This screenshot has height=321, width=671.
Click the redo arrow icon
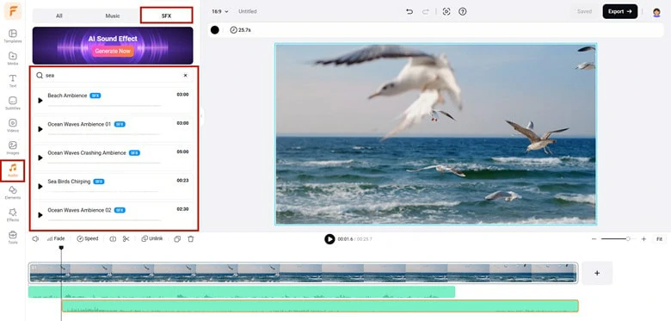(x=425, y=11)
